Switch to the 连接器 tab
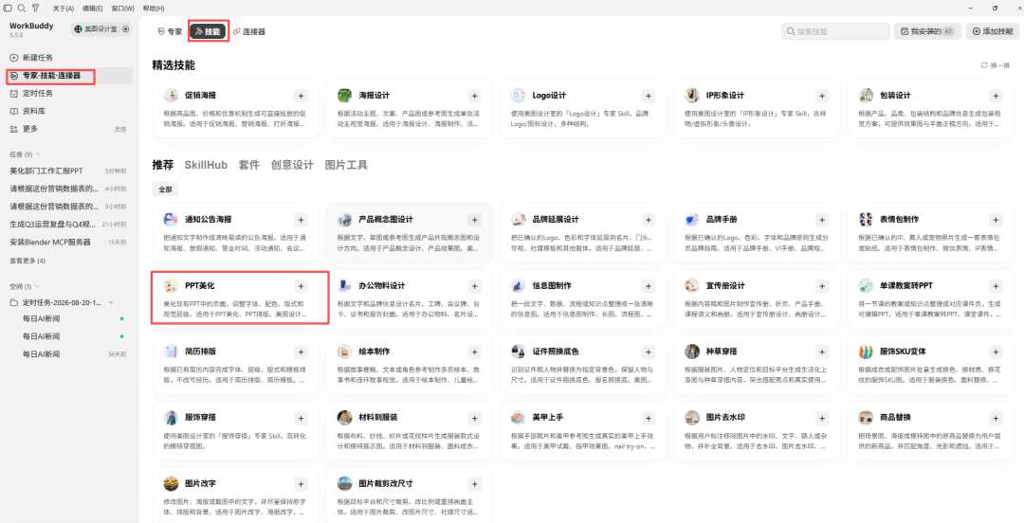This screenshot has height=523, width=1024. pos(249,31)
